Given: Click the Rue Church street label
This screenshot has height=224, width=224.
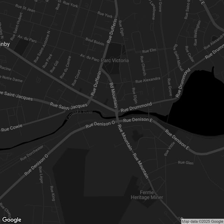Looking at the screenshot, I should [x=143, y=63].
